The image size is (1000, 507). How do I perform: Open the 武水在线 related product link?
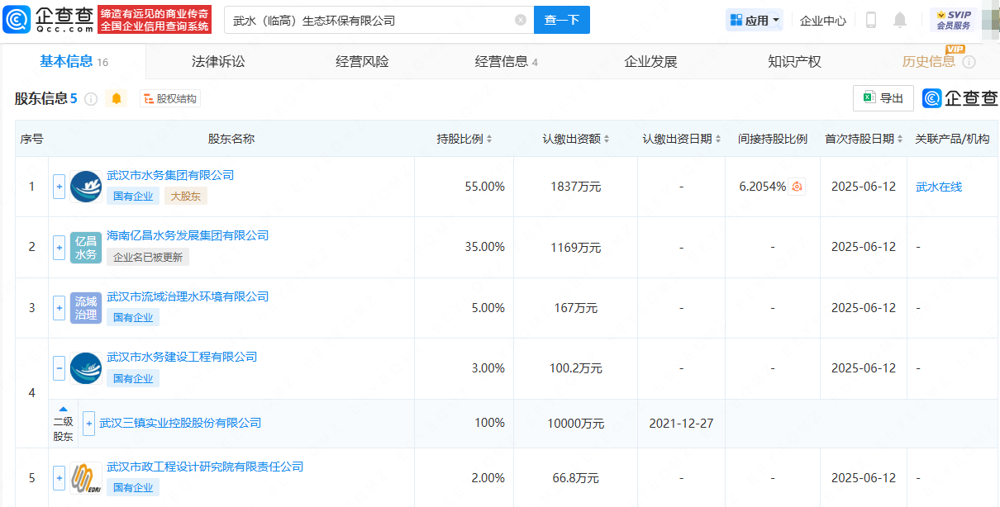click(x=939, y=187)
